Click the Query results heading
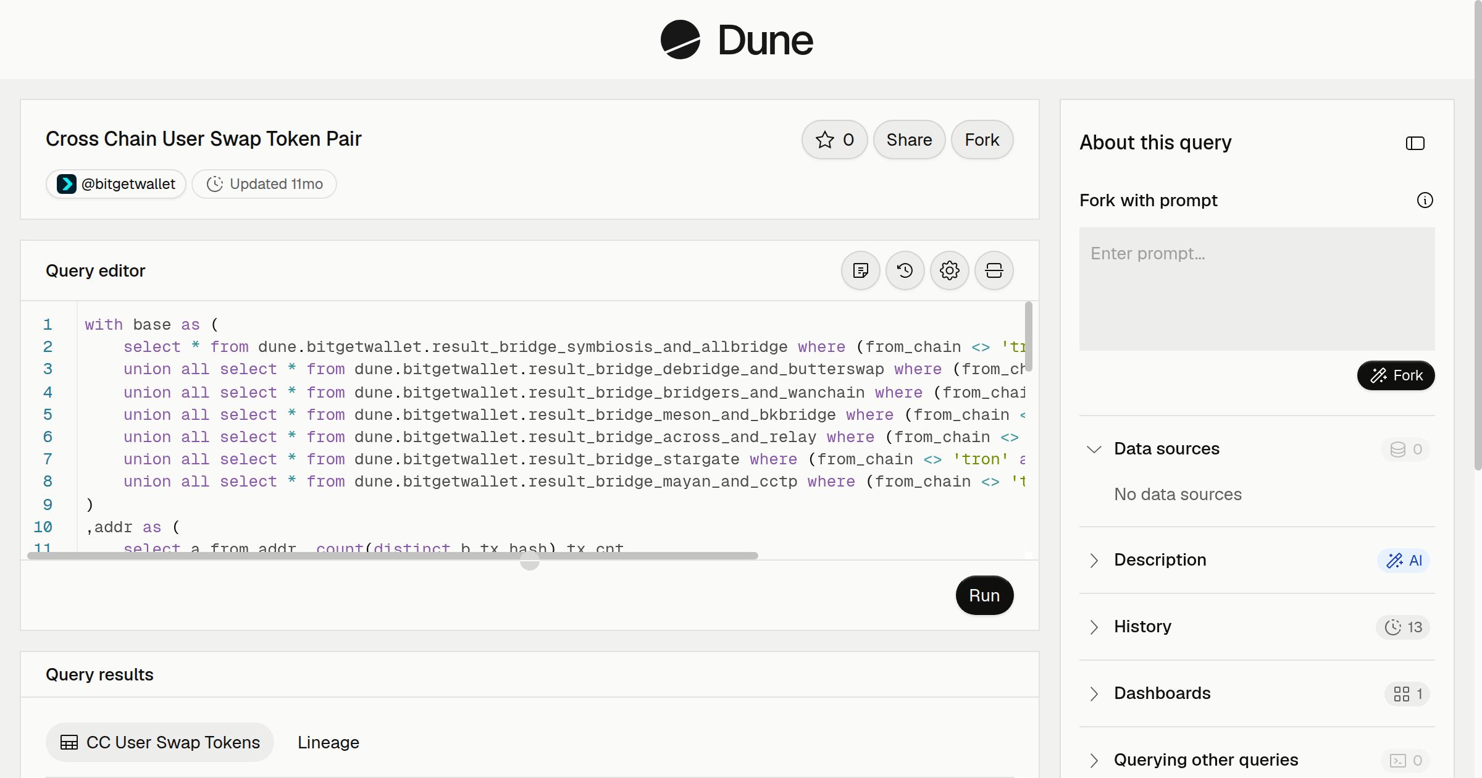 [99, 674]
